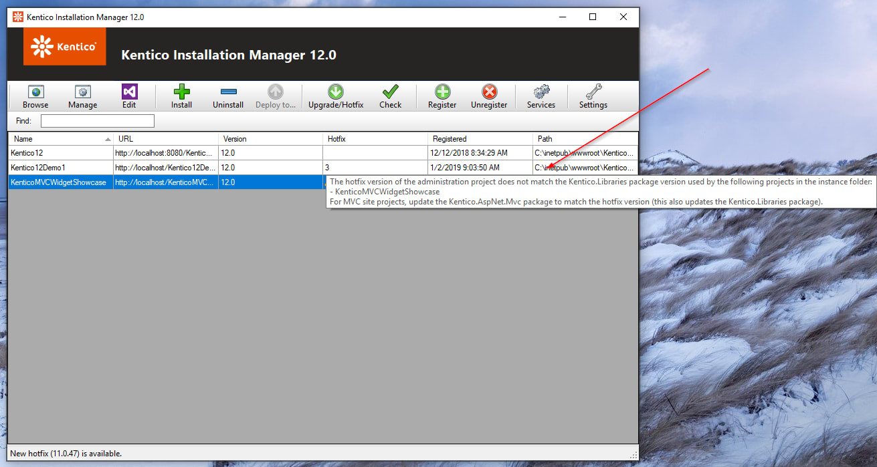Image resolution: width=877 pixels, height=467 pixels.
Task: Minimize the Kentico Installation Manager window
Action: tap(562, 17)
